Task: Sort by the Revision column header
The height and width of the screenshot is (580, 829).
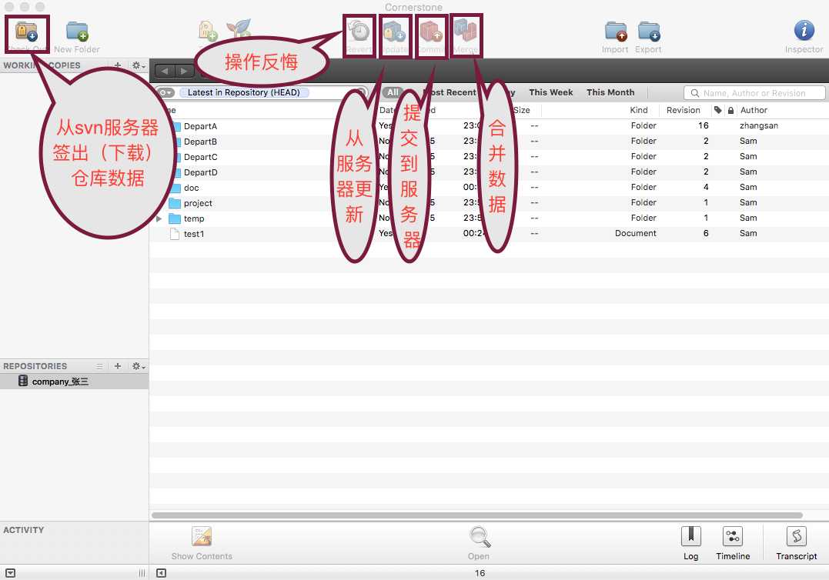Action: click(683, 110)
